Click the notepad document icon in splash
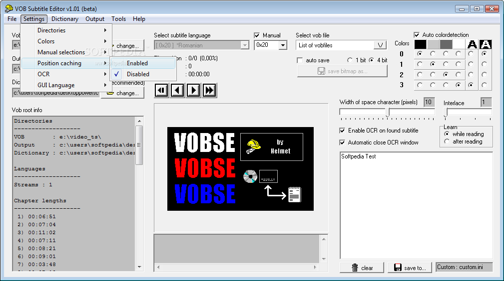Viewport: 504px width, 281px height. tap(295, 194)
